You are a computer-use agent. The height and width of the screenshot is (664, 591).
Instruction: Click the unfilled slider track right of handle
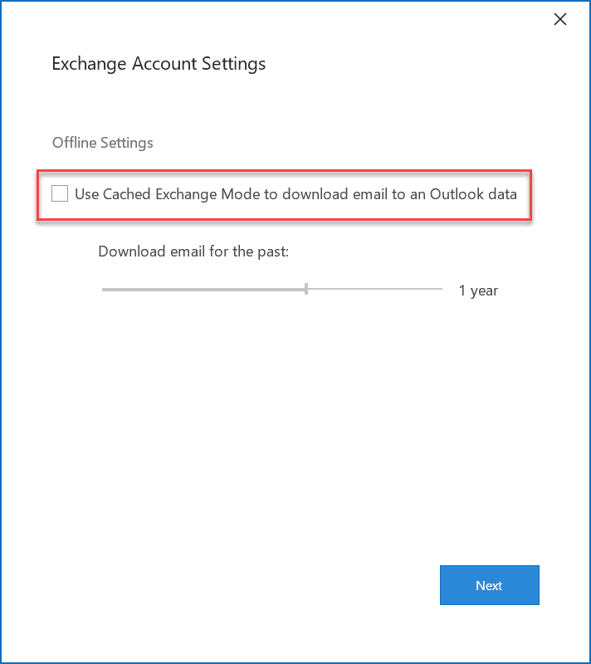(x=374, y=289)
